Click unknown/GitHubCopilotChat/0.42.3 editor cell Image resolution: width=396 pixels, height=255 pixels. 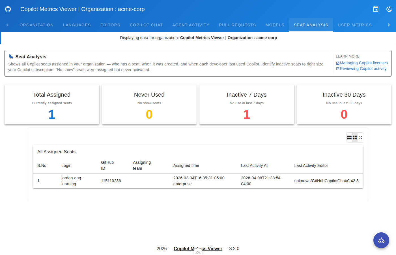[x=326, y=181]
